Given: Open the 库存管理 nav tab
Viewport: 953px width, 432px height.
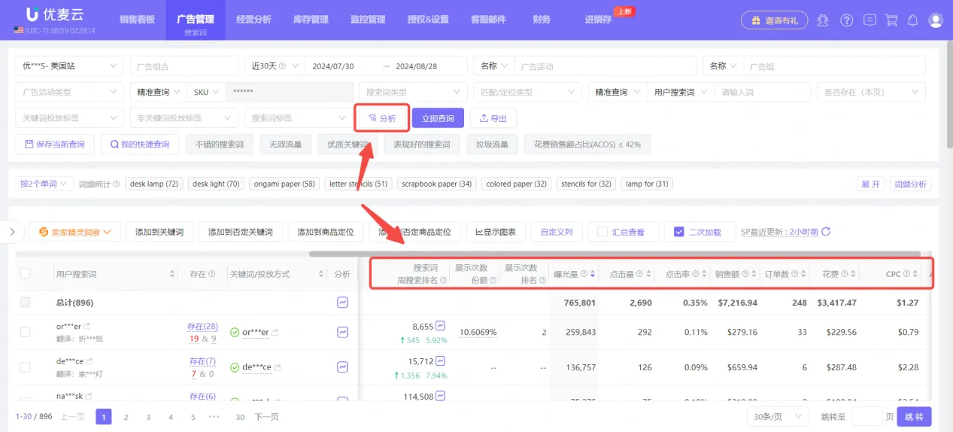Looking at the screenshot, I should pos(311,20).
